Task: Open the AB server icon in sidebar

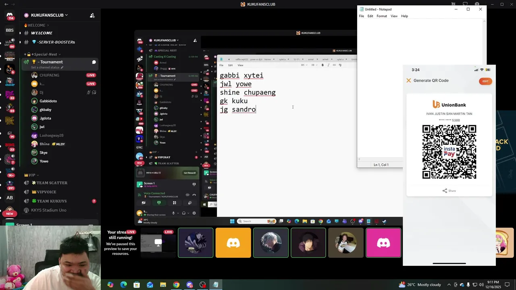Action: 10,198
